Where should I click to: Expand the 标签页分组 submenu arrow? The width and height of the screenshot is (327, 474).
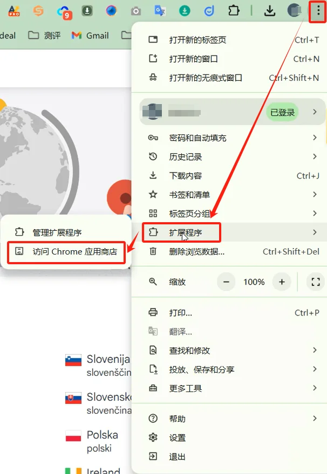315,214
